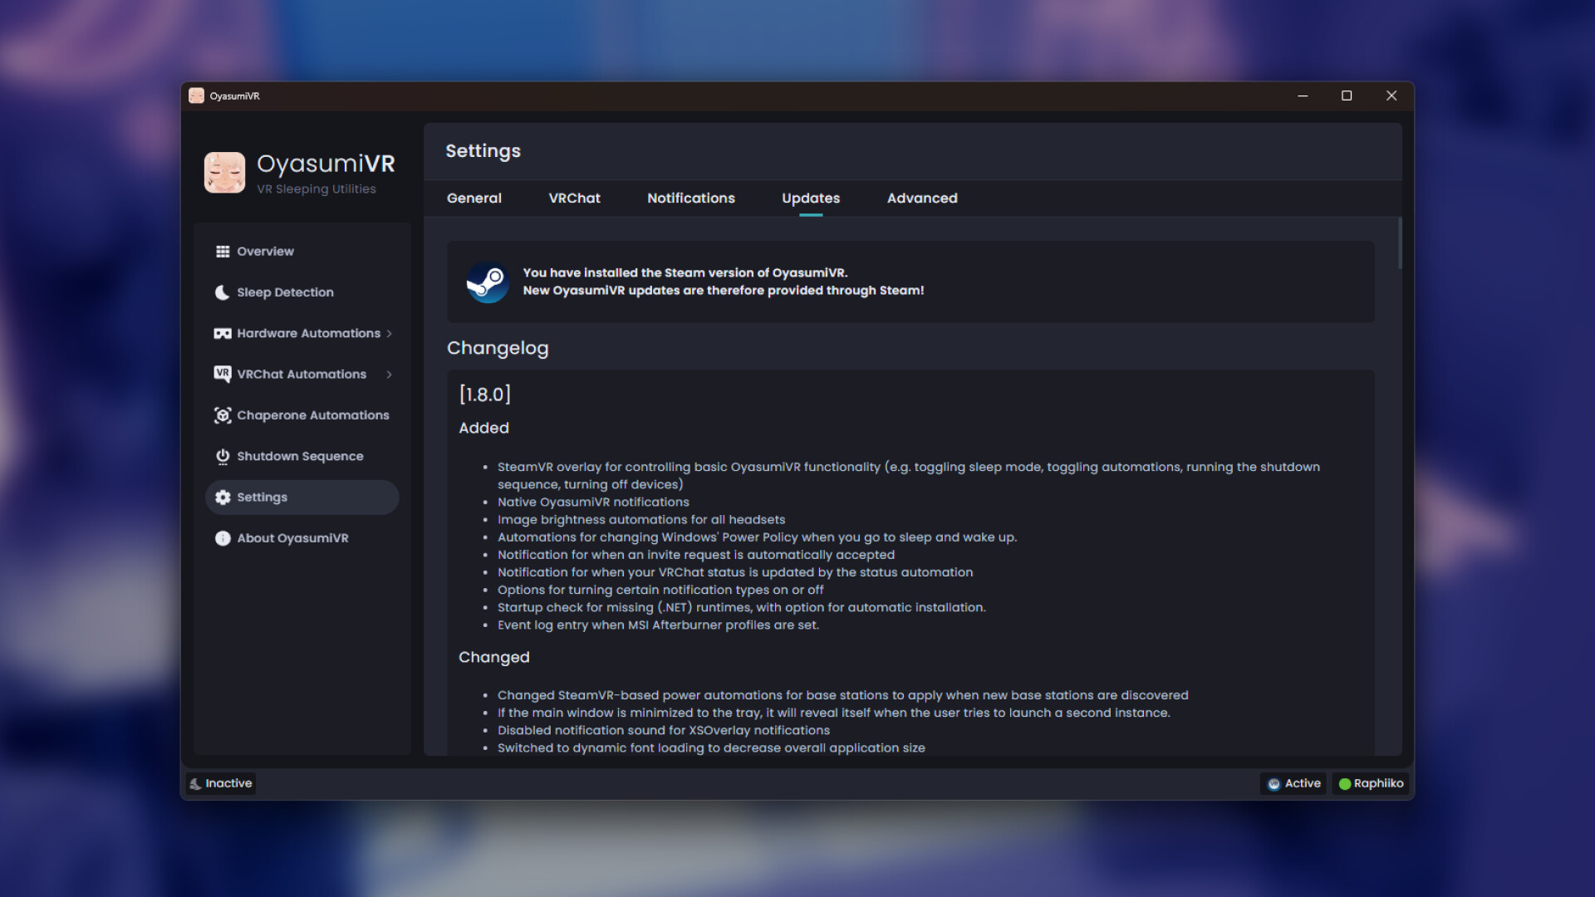Click the Shutdown Sequence power icon
1595x897 pixels.
point(221,456)
